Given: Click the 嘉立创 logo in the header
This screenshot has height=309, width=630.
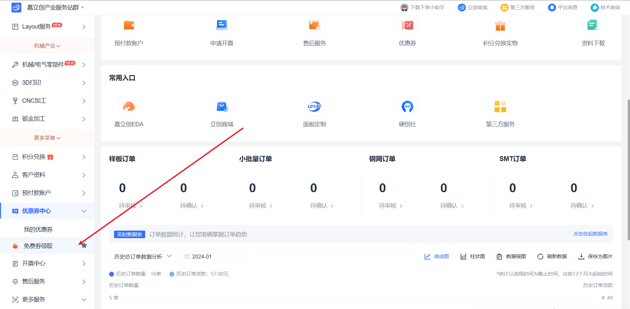Looking at the screenshot, I should [x=16, y=7].
